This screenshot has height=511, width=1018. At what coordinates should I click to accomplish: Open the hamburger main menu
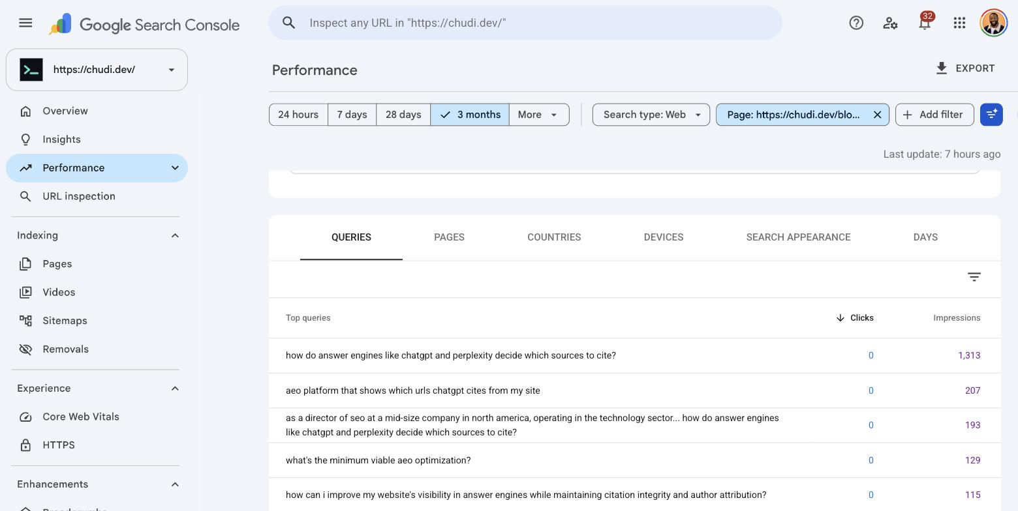tap(25, 23)
